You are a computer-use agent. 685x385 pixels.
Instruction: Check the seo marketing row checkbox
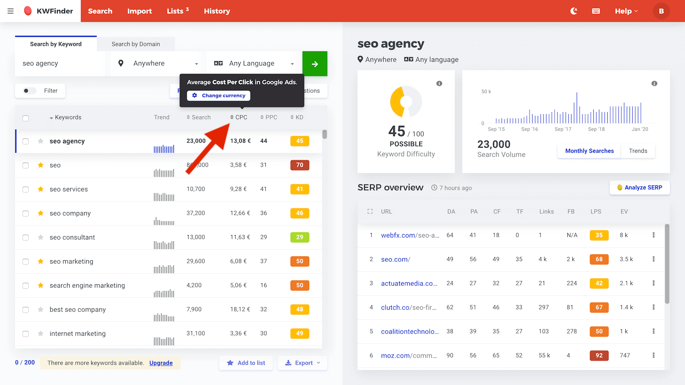26,262
